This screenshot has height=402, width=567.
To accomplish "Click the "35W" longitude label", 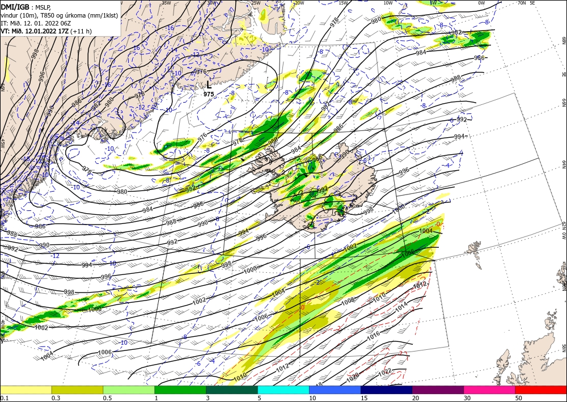I will pos(166,3).
